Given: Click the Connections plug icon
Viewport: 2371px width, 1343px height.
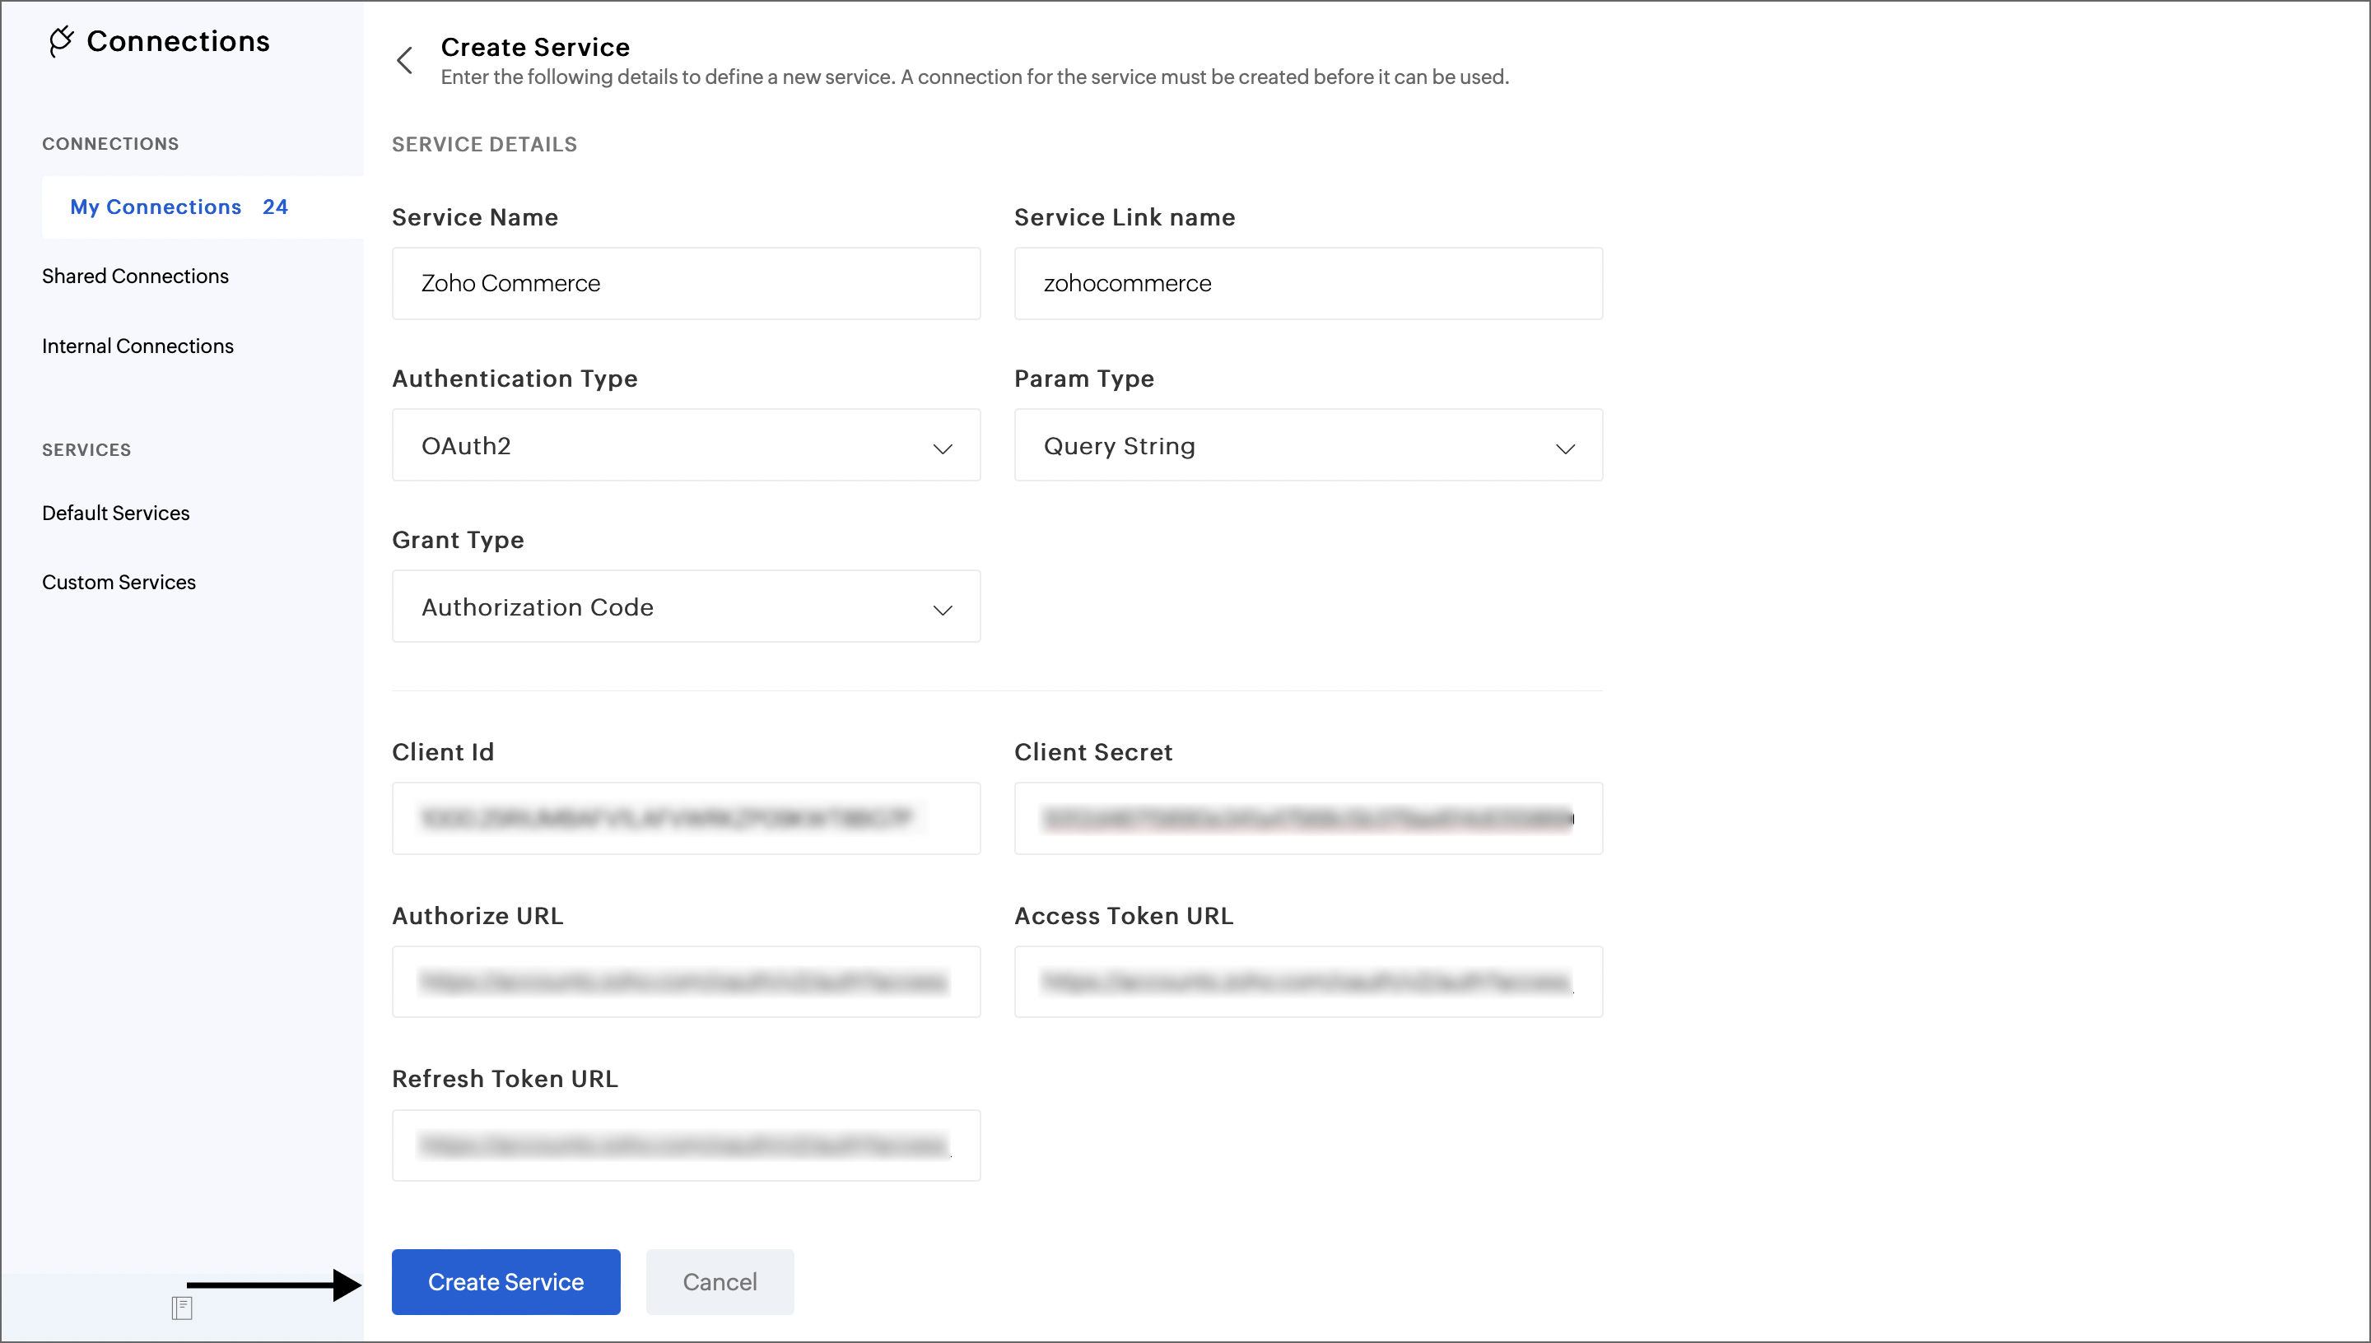Looking at the screenshot, I should tap(61, 41).
